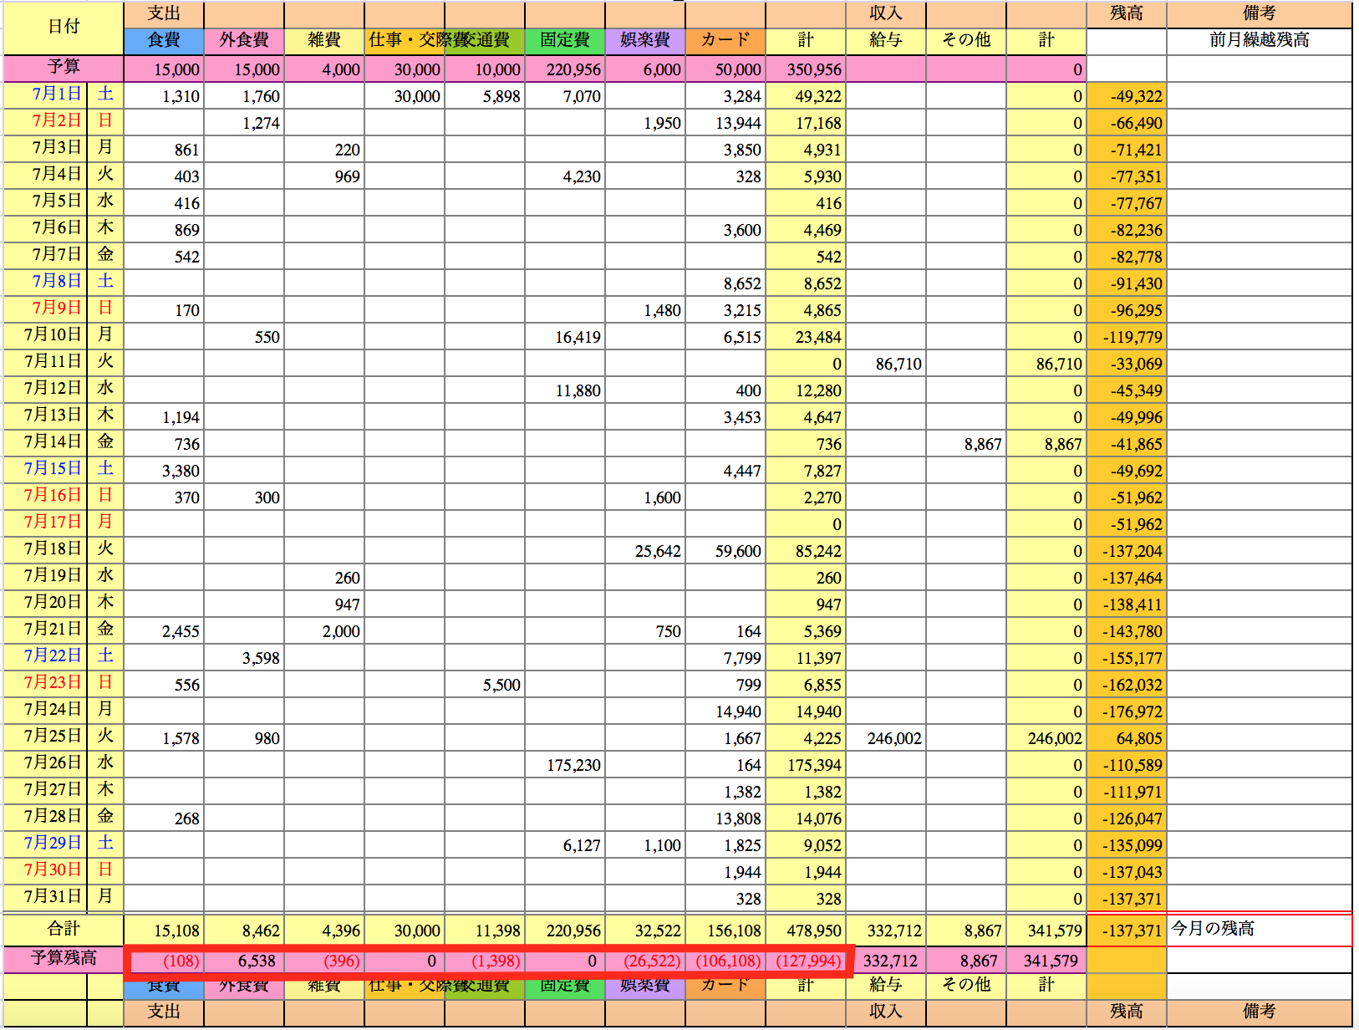The width and height of the screenshot is (1359, 1030).
Task: Click the 予算残高 外食費 value 6,538
Action: pyautogui.click(x=244, y=961)
